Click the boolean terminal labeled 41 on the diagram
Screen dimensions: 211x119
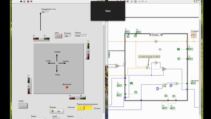[x=165, y=108]
